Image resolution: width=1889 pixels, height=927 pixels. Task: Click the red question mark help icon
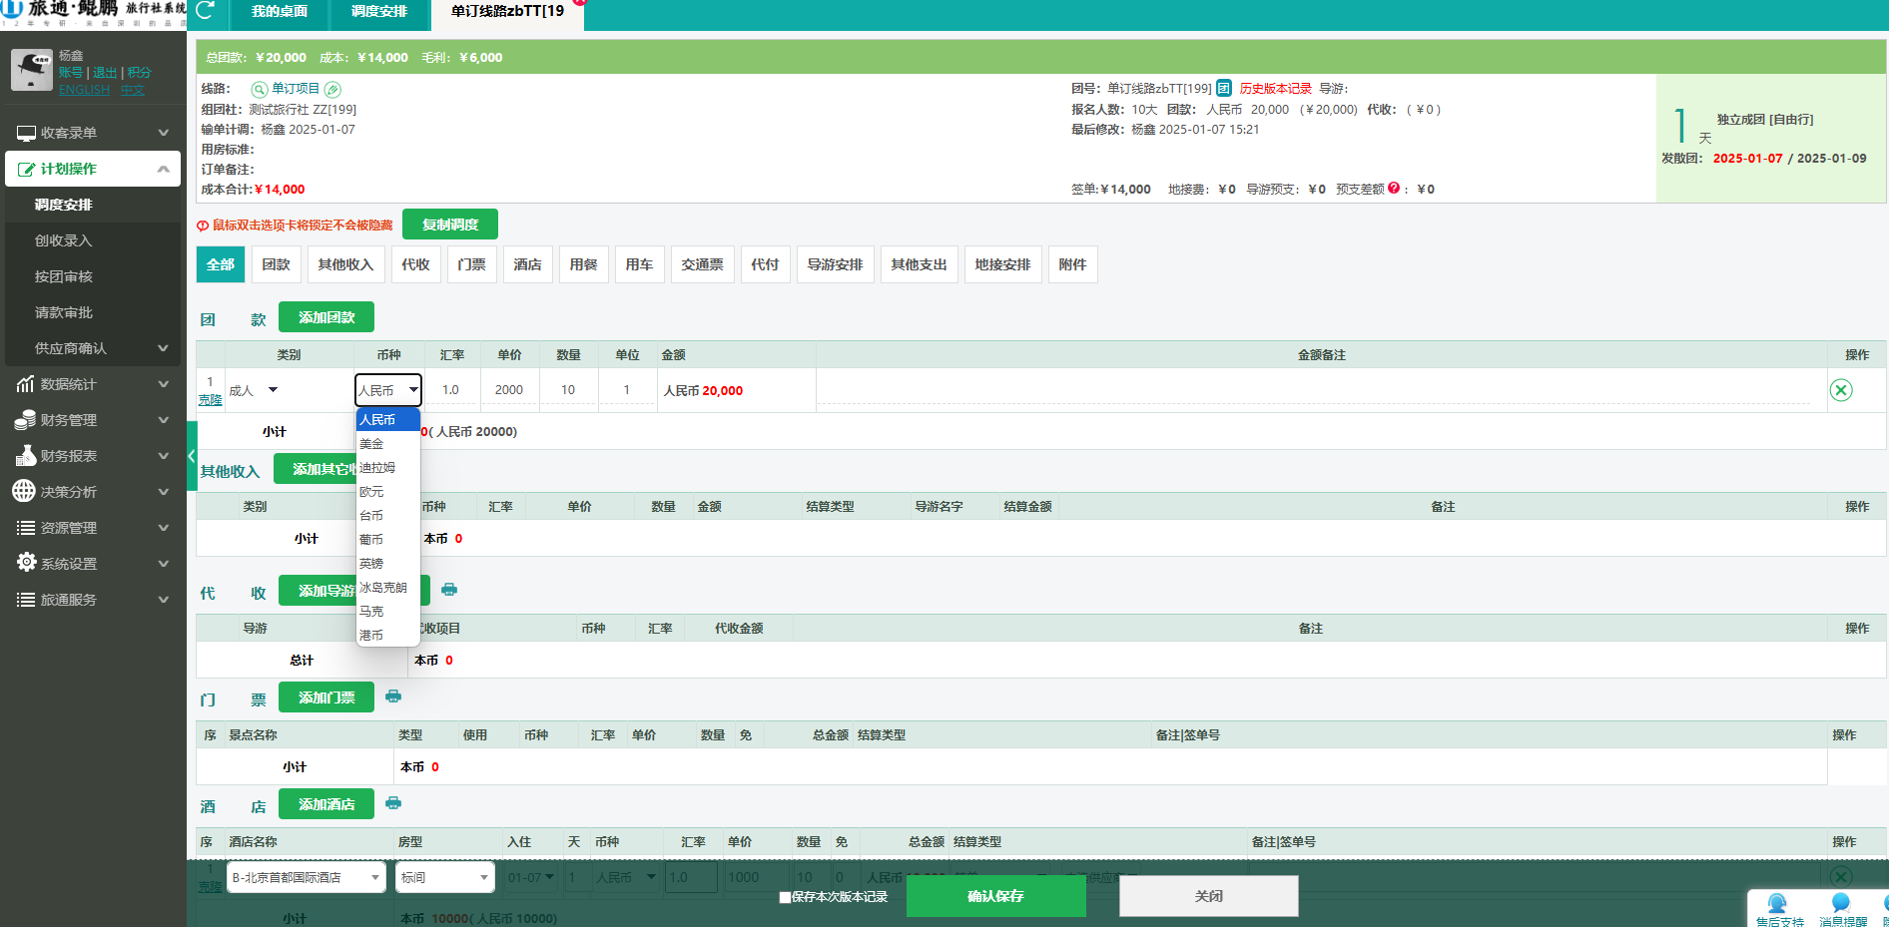click(1394, 188)
